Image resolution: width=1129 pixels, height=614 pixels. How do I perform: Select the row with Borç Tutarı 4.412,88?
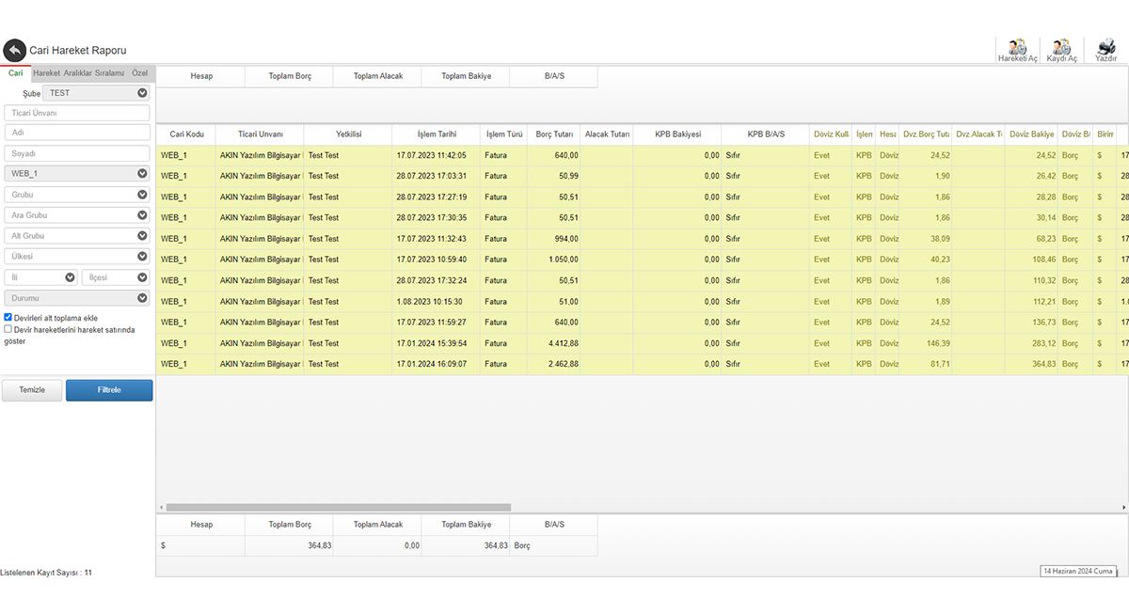point(554,343)
